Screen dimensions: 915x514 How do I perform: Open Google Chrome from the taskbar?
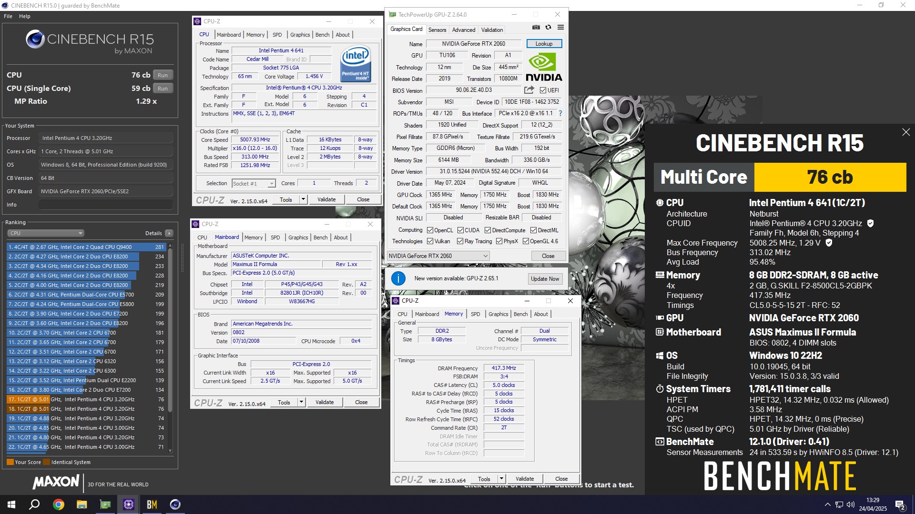[x=58, y=504]
